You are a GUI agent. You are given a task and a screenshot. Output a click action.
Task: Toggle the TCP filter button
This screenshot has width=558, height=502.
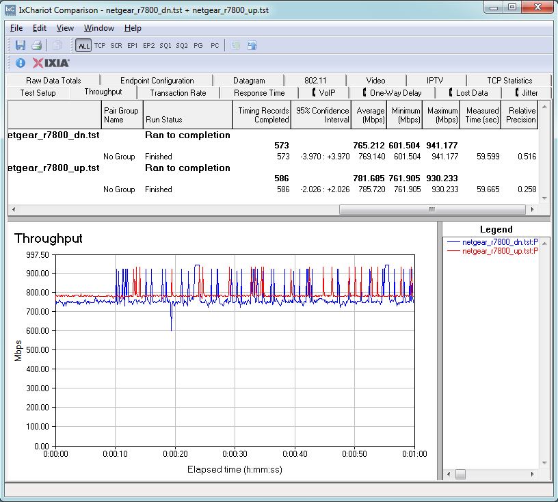coord(100,46)
